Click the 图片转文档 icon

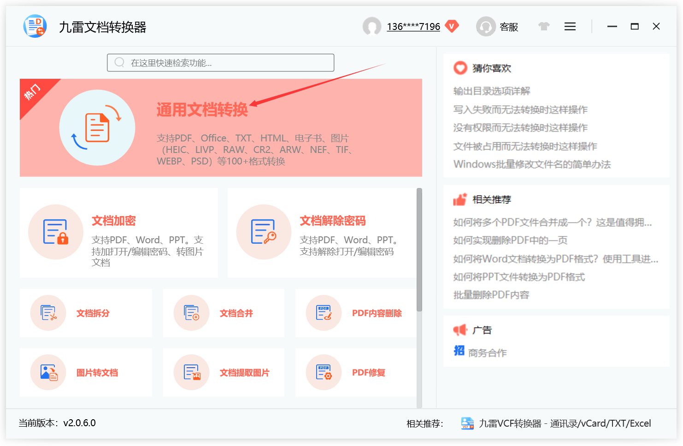[x=48, y=372]
